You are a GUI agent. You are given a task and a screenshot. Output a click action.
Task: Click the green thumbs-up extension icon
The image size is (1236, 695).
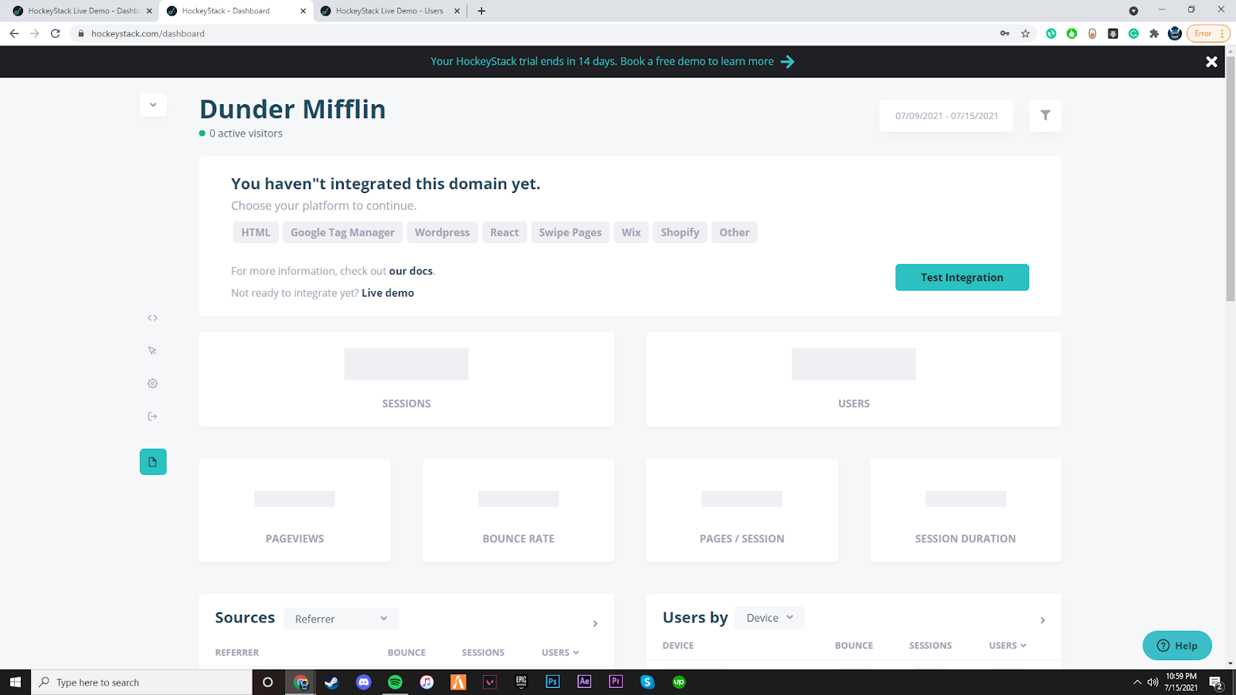pyautogui.click(x=1071, y=33)
